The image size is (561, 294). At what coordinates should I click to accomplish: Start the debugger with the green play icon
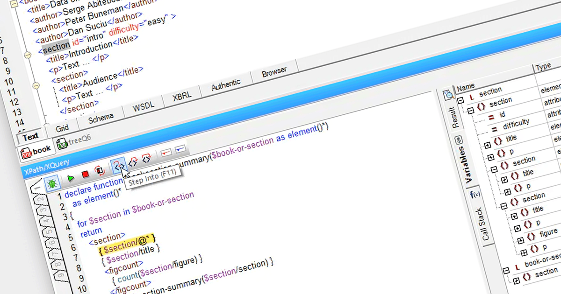click(x=70, y=178)
